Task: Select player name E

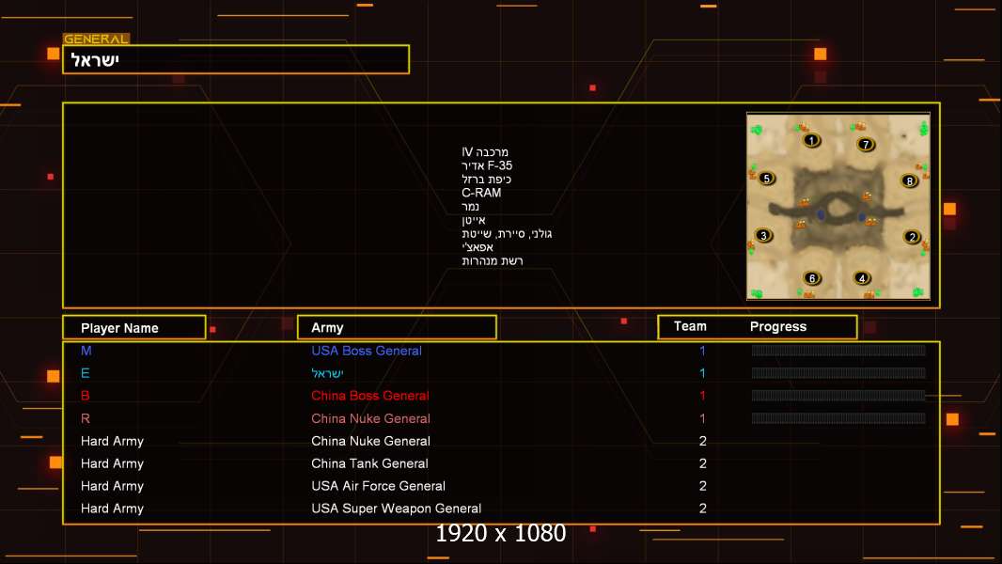Action: [85, 373]
